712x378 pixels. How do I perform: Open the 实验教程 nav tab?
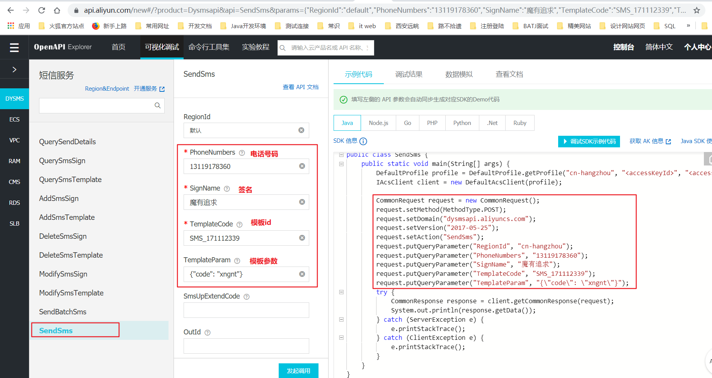[x=256, y=47]
